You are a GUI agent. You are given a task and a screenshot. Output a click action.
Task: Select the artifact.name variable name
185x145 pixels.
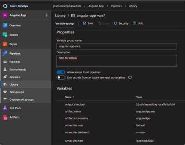73,112
